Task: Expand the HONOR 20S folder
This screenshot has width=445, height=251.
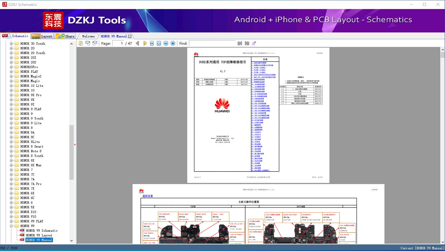Action: (x=11, y=62)
